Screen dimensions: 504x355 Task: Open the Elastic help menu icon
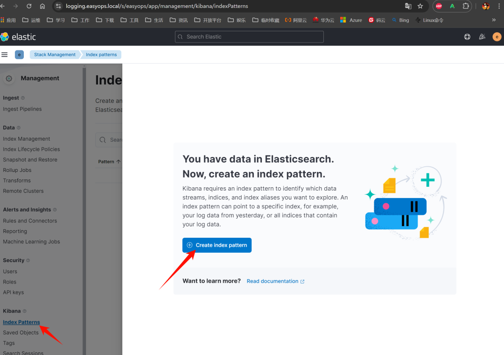[x=467, y=37]
